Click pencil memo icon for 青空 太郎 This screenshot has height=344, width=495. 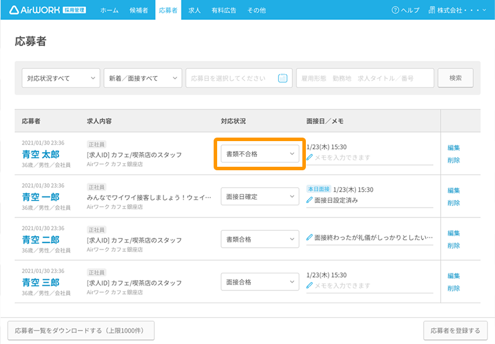click(309, 157)
